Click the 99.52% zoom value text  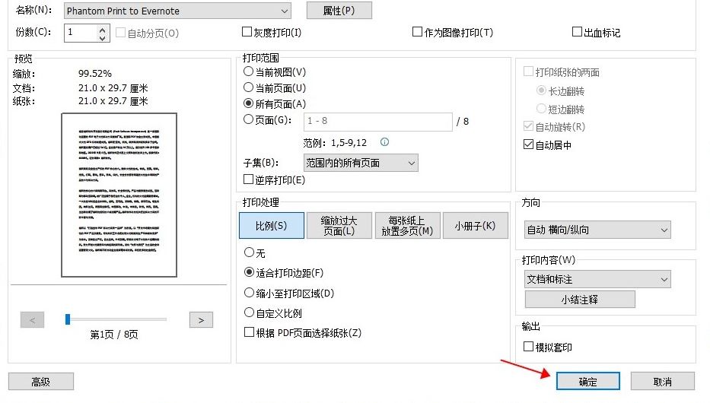pos(94,73)
